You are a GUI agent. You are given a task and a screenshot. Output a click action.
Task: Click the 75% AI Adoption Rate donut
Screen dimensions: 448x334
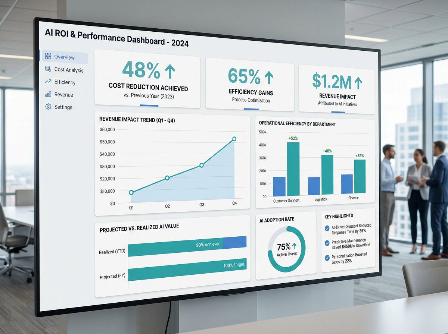click(287, 249)
